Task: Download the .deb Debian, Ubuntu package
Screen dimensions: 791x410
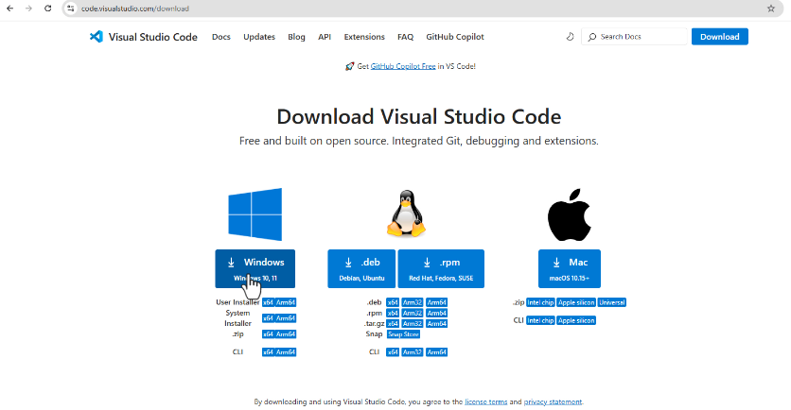Action: pyautogui.click(x=361, y=269)
